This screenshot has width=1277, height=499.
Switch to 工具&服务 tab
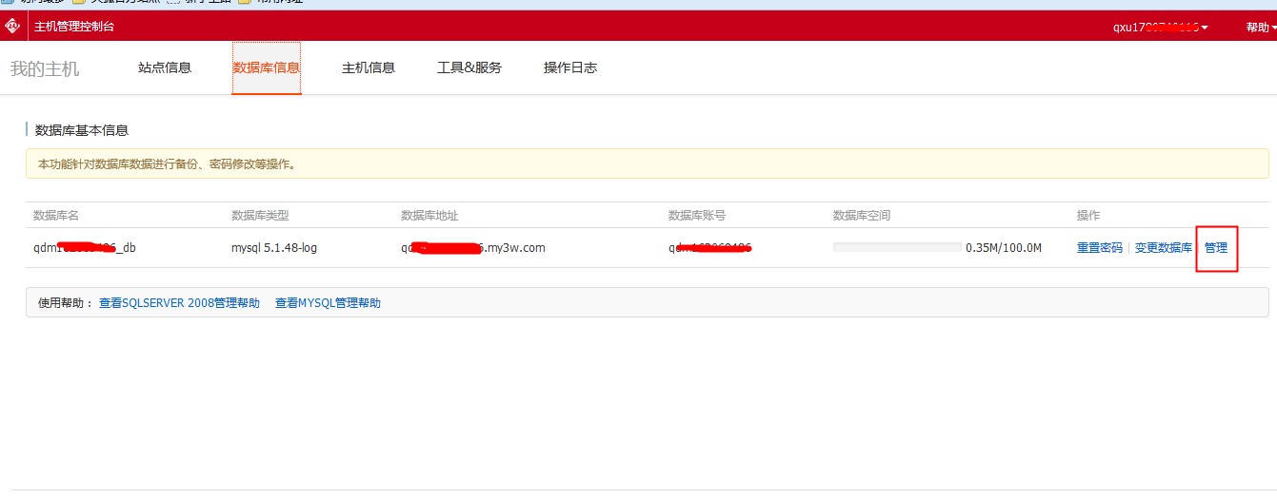tap(469, 67)
